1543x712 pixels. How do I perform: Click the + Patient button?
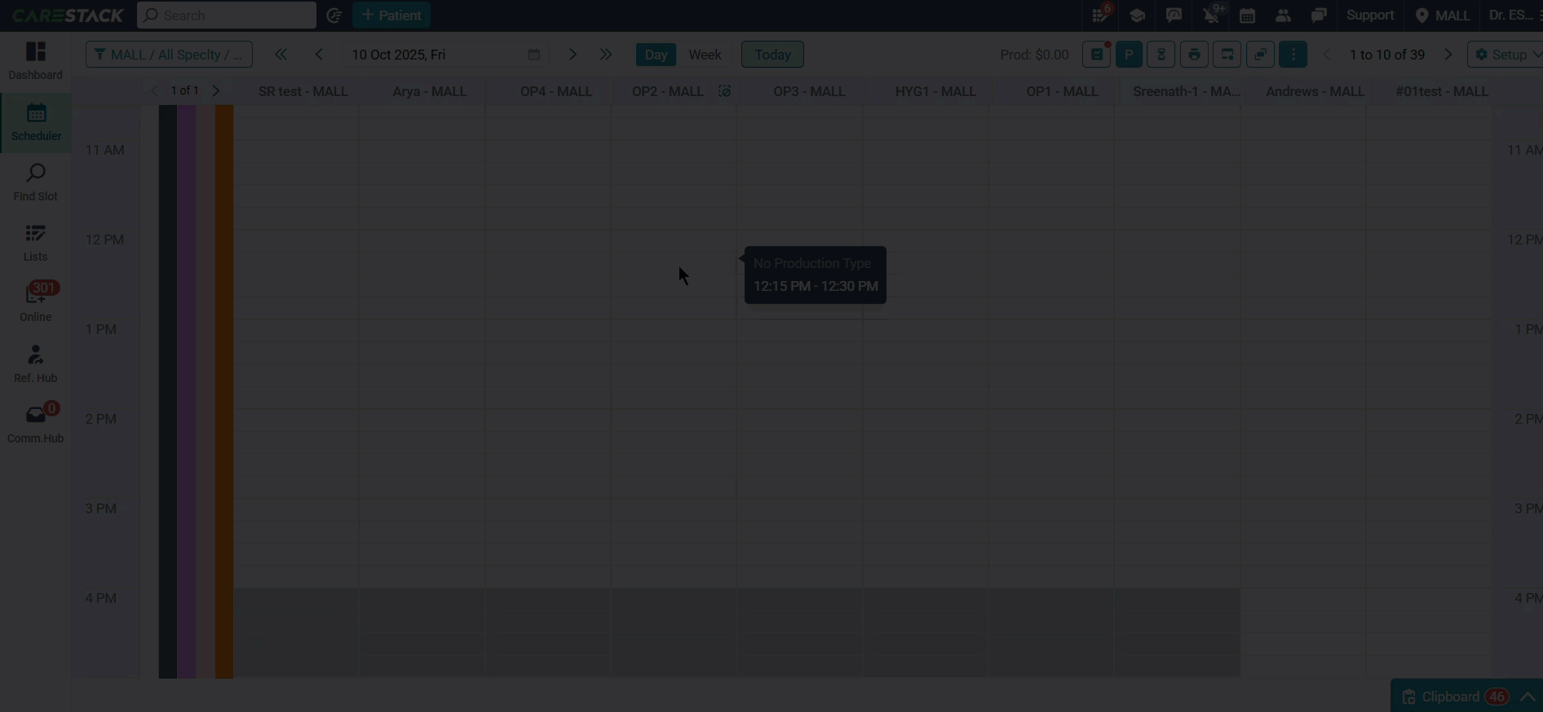pos(391,15)
